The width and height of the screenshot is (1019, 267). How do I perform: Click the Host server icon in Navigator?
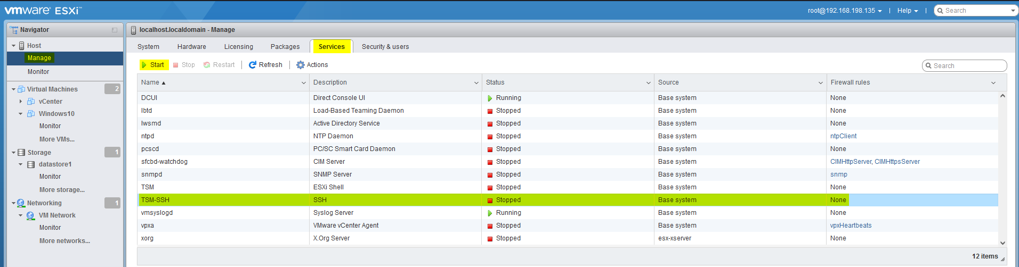(22, 46)
